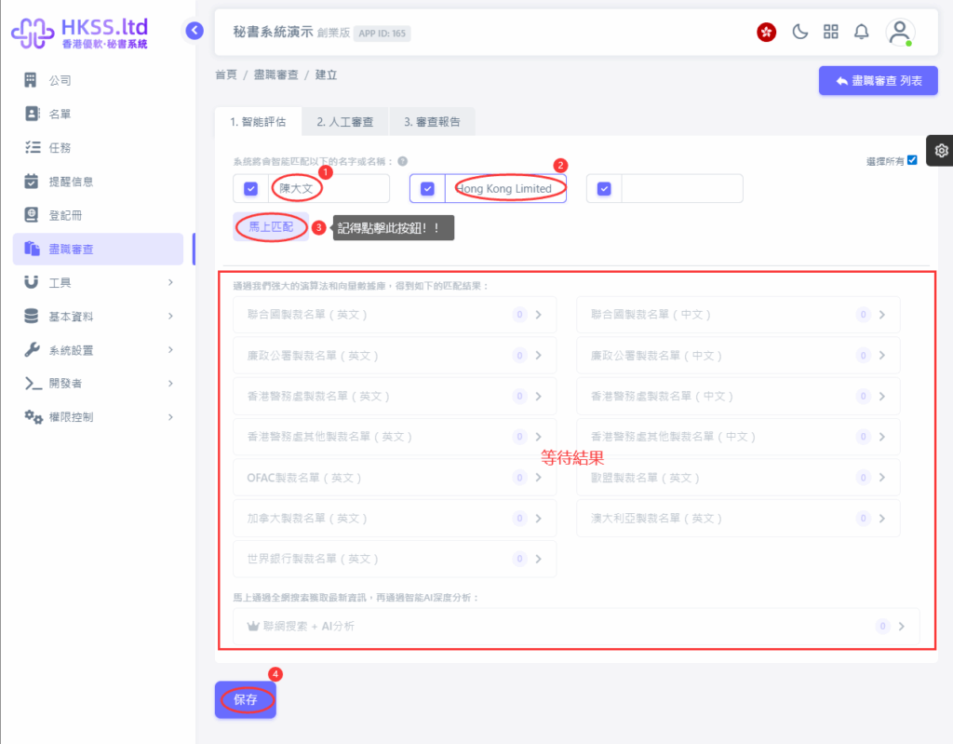This screenshot has width=953, height=744.
Task: Open the settings gear on right edge
Action: 941,151
